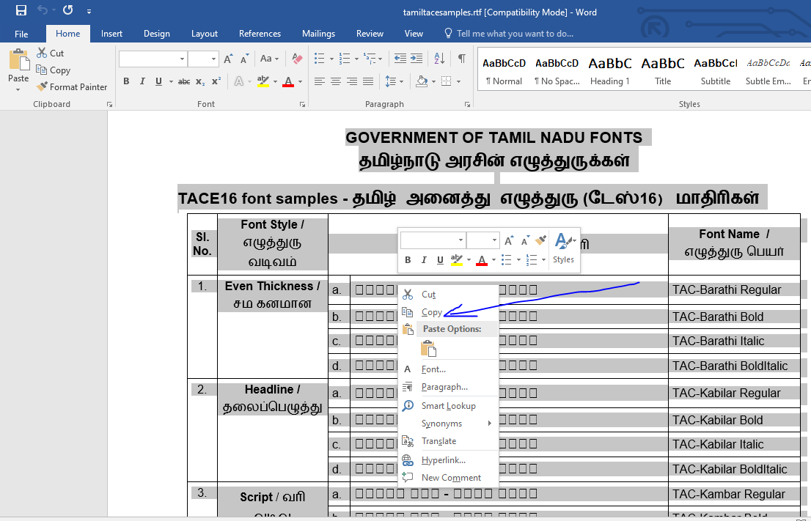The width and height of the screenshot is (811, 521).
Task: Choose Copy from the context menu
Action: coord(431,312)
